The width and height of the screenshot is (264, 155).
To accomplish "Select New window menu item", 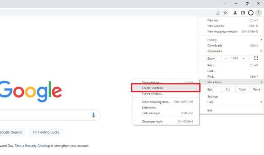I will (231, 26).
